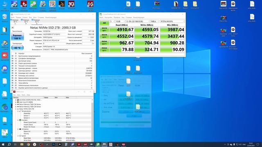
Task: Expand Intel Core i9 node in HWMonitor
Action: click(x=16, y=102)
